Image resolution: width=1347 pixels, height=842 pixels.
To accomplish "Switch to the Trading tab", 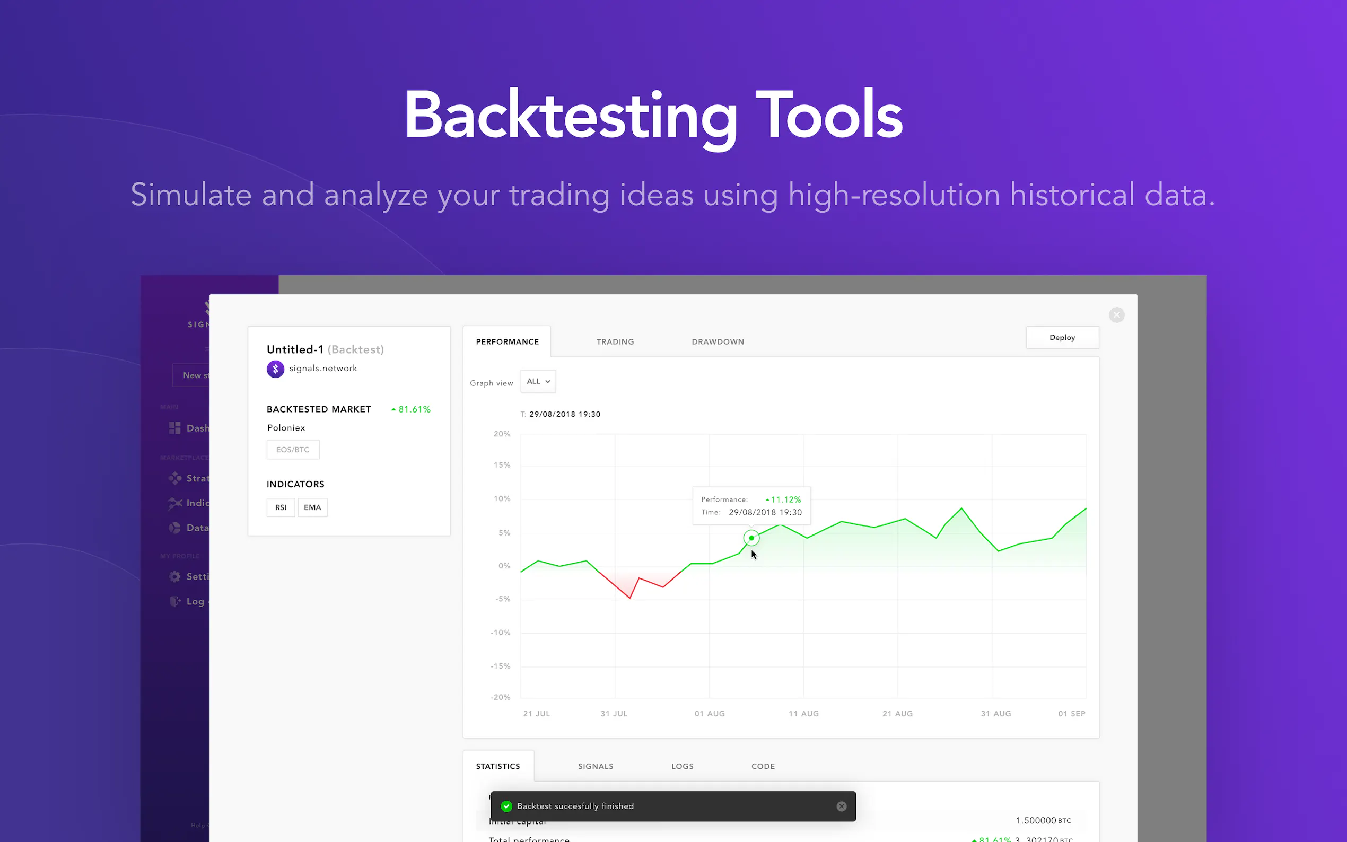I will point(615,341).
